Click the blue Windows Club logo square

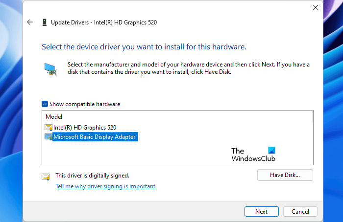tap(272, 151)
